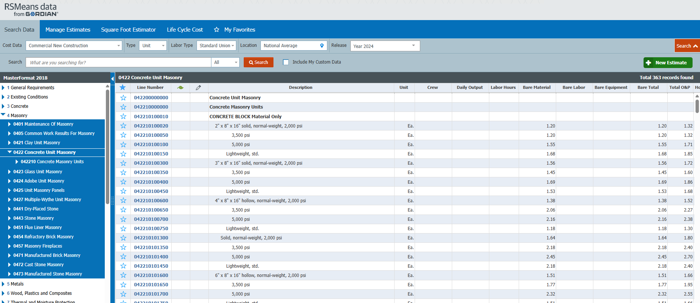Open Square Foot Estimator tab
The width and height of the screenshot is (700, 303).
coord(129,29)
